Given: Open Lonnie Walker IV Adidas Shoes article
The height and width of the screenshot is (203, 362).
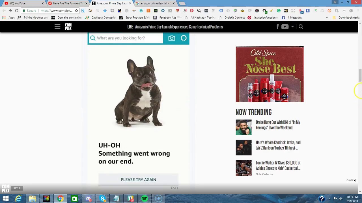Looking at the screenshot, I should click(x=278, y=166).
